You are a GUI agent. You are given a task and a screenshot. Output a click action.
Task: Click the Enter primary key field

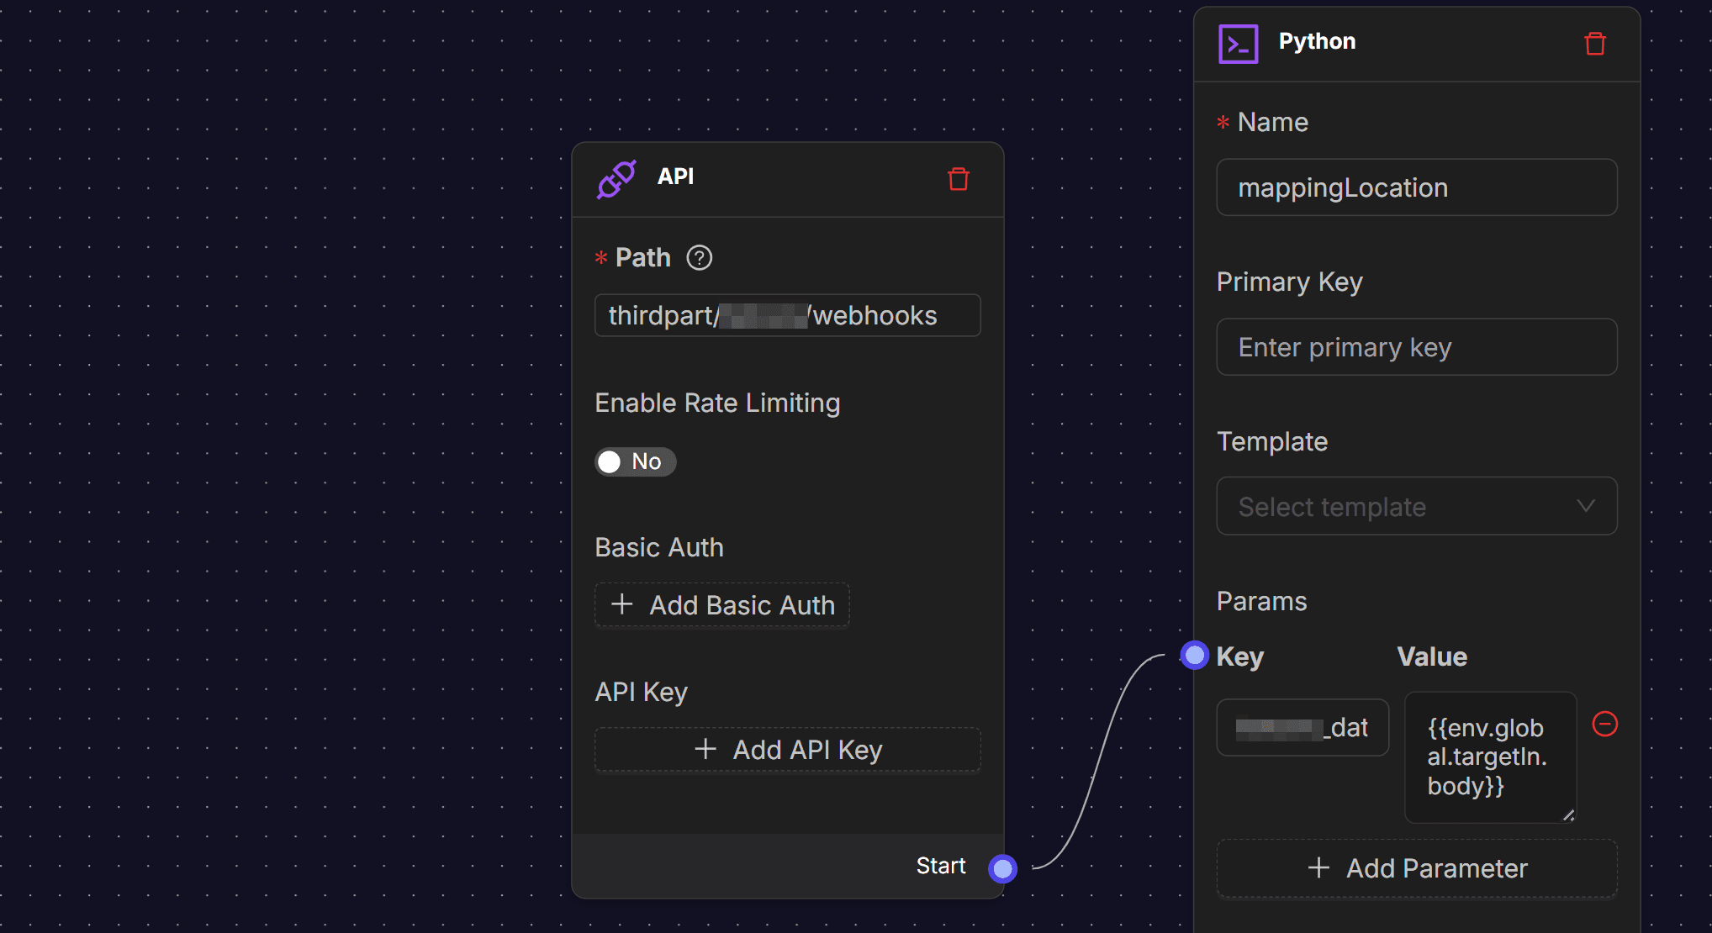coord(1416,347)
